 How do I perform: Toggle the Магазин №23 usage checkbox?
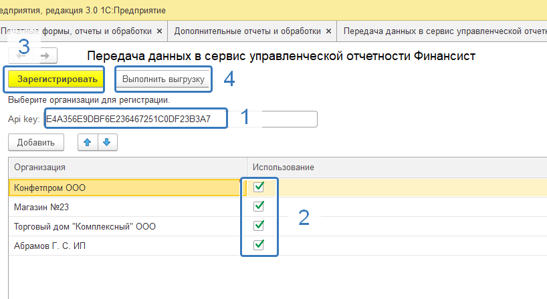[x=259, y=206]
